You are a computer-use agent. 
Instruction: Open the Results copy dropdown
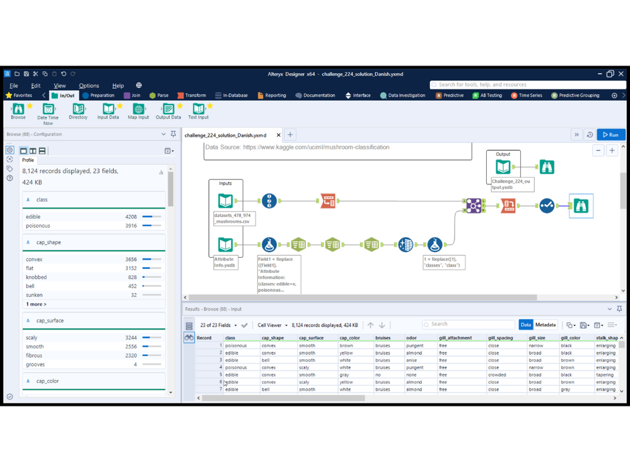571,325
